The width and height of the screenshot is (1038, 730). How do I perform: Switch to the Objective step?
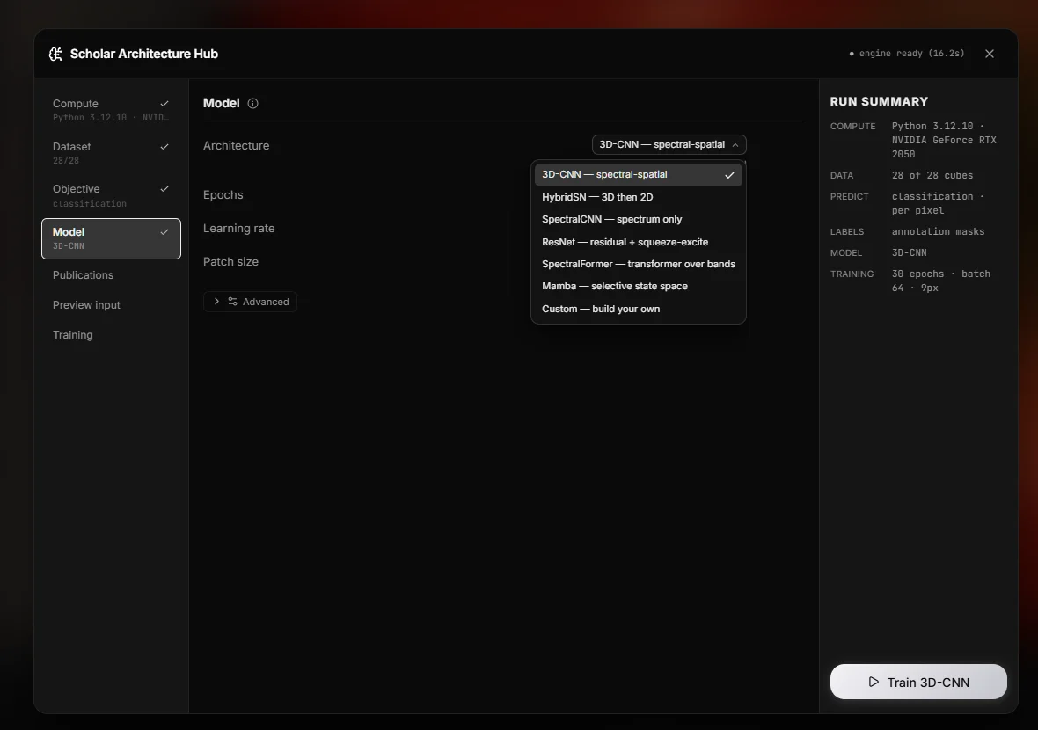(x=111, y=195)
